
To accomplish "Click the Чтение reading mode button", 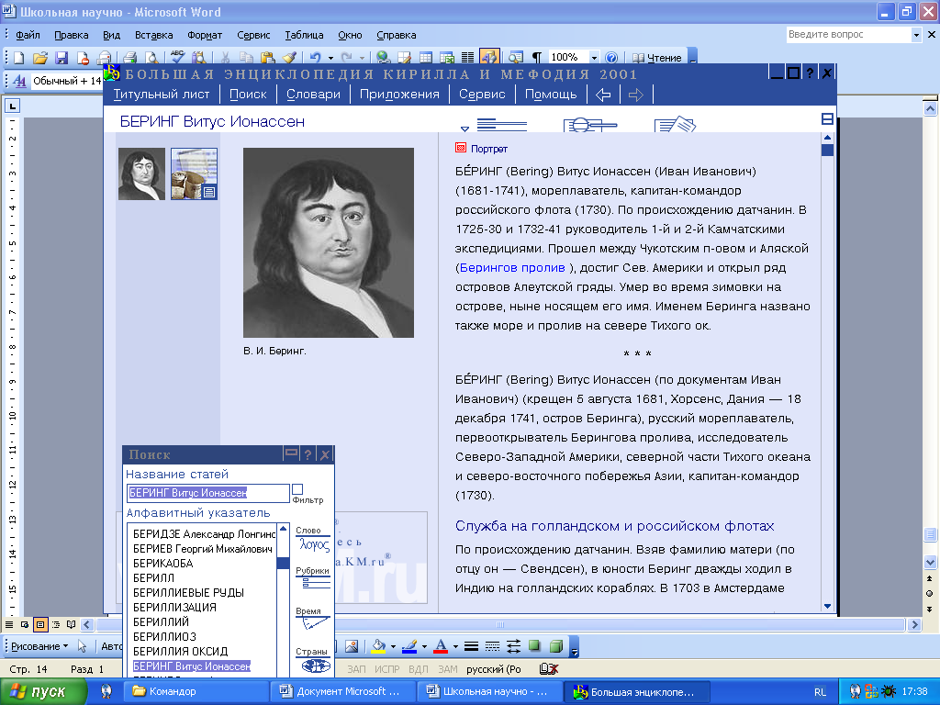I will pos(657,58).
